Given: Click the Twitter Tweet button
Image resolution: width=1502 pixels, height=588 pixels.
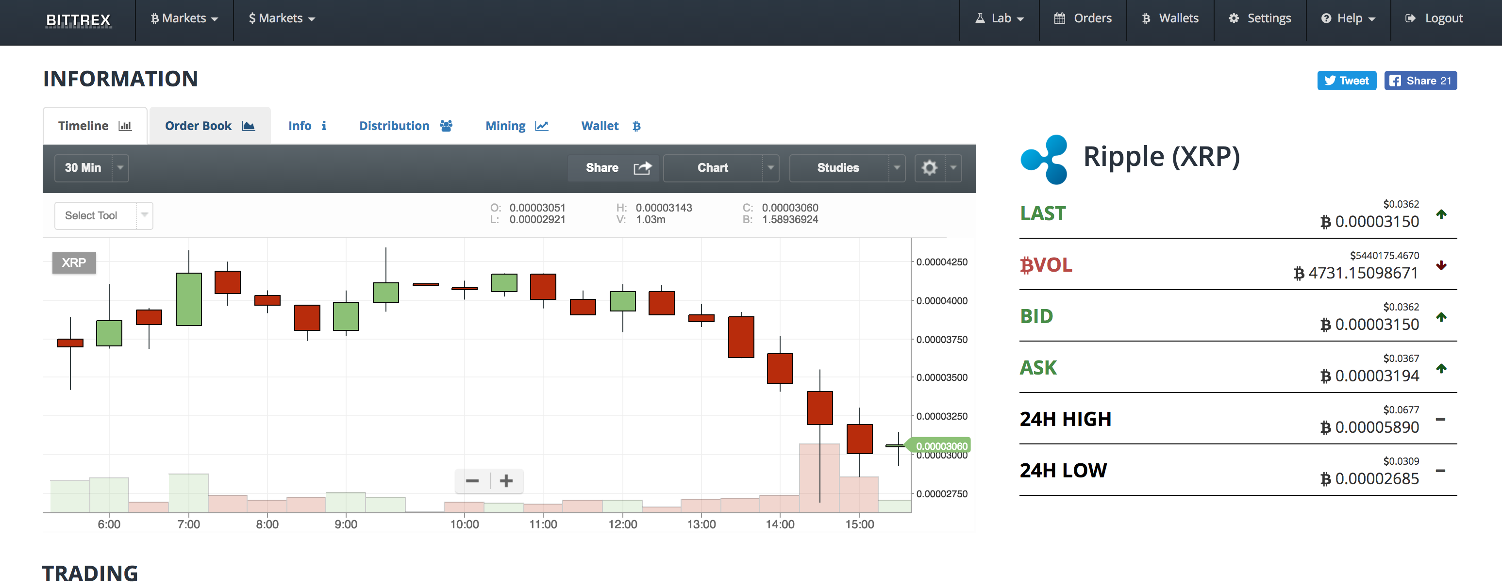Looking at the screenshot, I should pos(1346,81).
